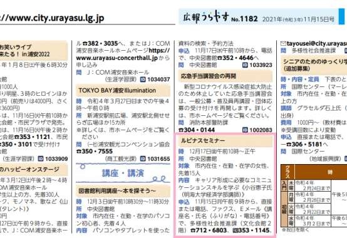This screenshot has width=347, height=238.
Task: Click the envelope icon before tayousei email
Action: [283, 44]
